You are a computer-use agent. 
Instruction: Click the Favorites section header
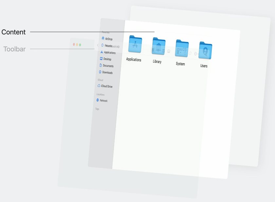tap(106, 32)
